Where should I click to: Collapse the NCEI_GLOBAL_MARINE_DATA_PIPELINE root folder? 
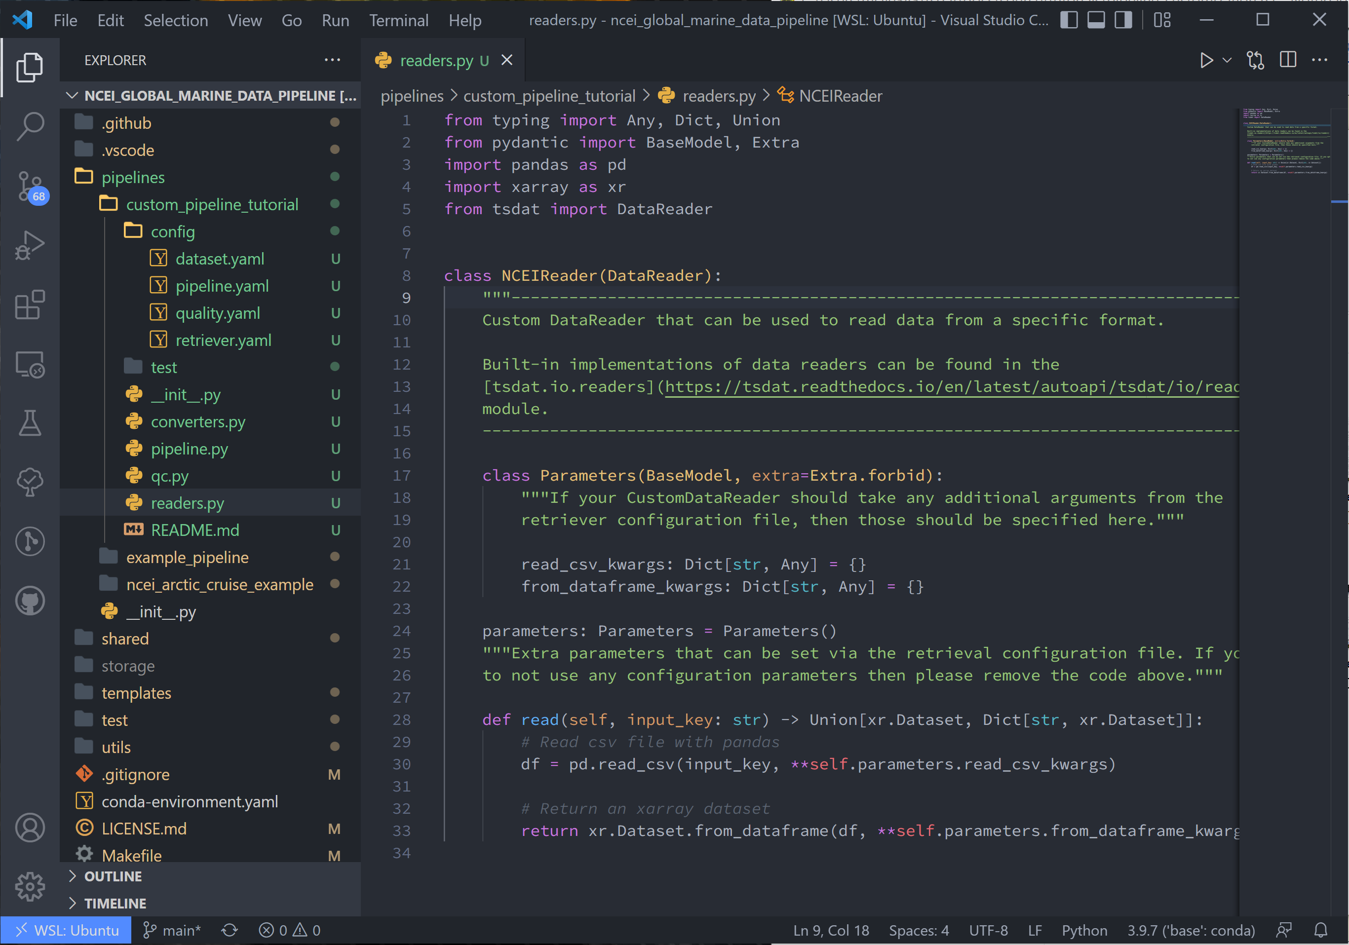click(x=210, y=95)
